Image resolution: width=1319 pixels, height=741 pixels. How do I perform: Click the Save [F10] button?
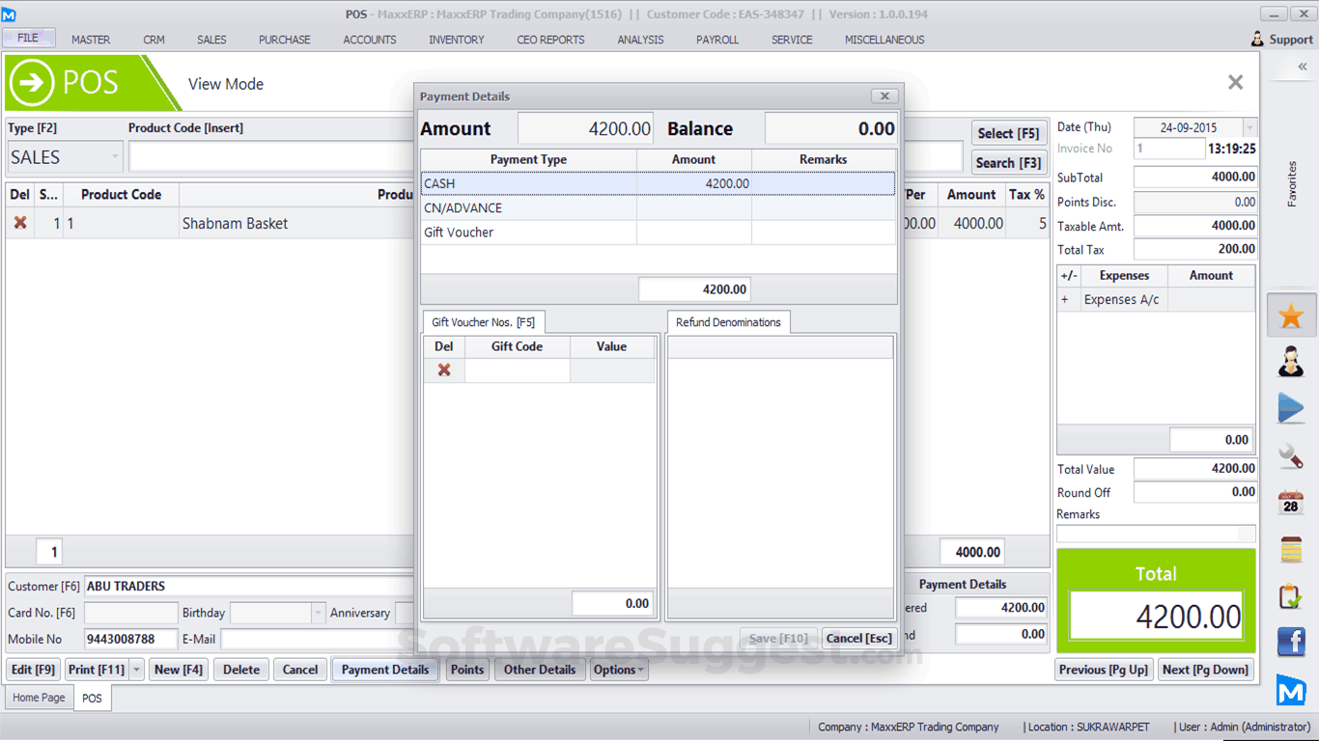[x=778, y=638]
